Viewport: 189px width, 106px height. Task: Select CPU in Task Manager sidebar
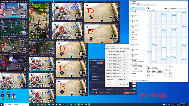137,9
